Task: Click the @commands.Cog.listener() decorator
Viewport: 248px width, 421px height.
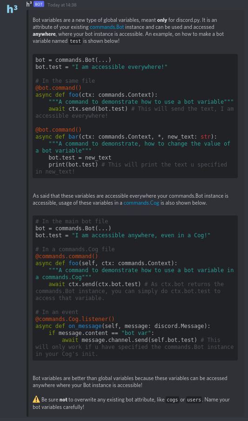Action: click(x=75, y=319)
